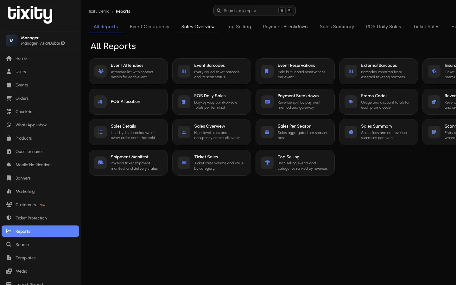456x285 pixels.
Task: Click the Templates file icon
Action: point(9,258)
